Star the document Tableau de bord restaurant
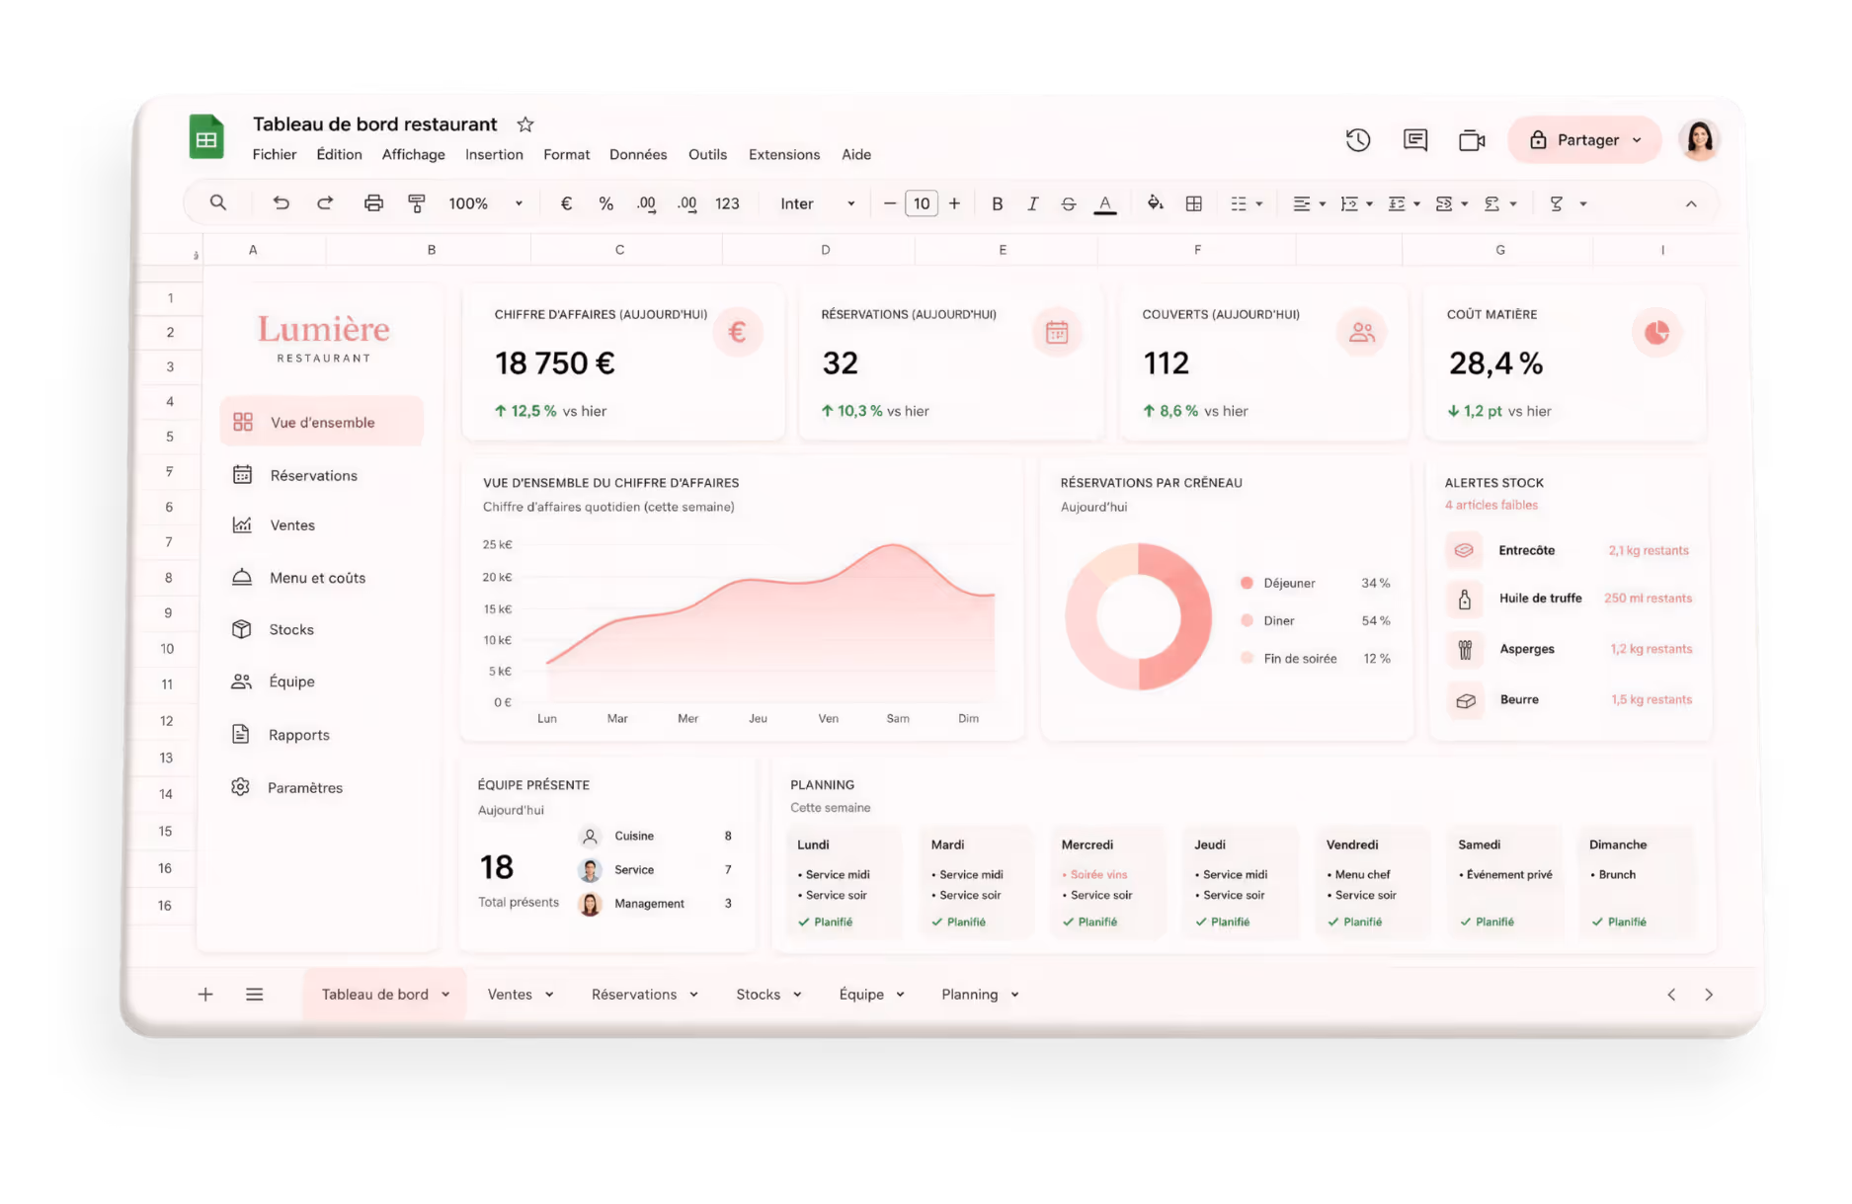The image size is (1852, 1204). click(x=525, y=124)
